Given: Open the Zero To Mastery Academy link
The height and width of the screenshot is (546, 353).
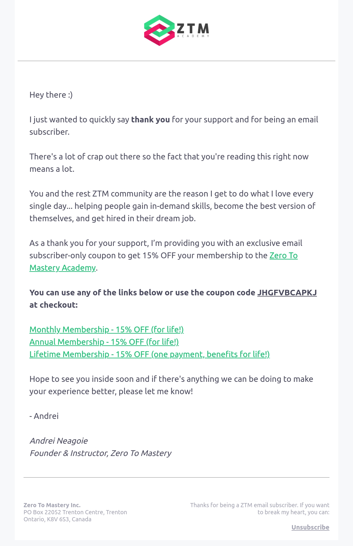Looking at the screenshot, I should 164,262.
